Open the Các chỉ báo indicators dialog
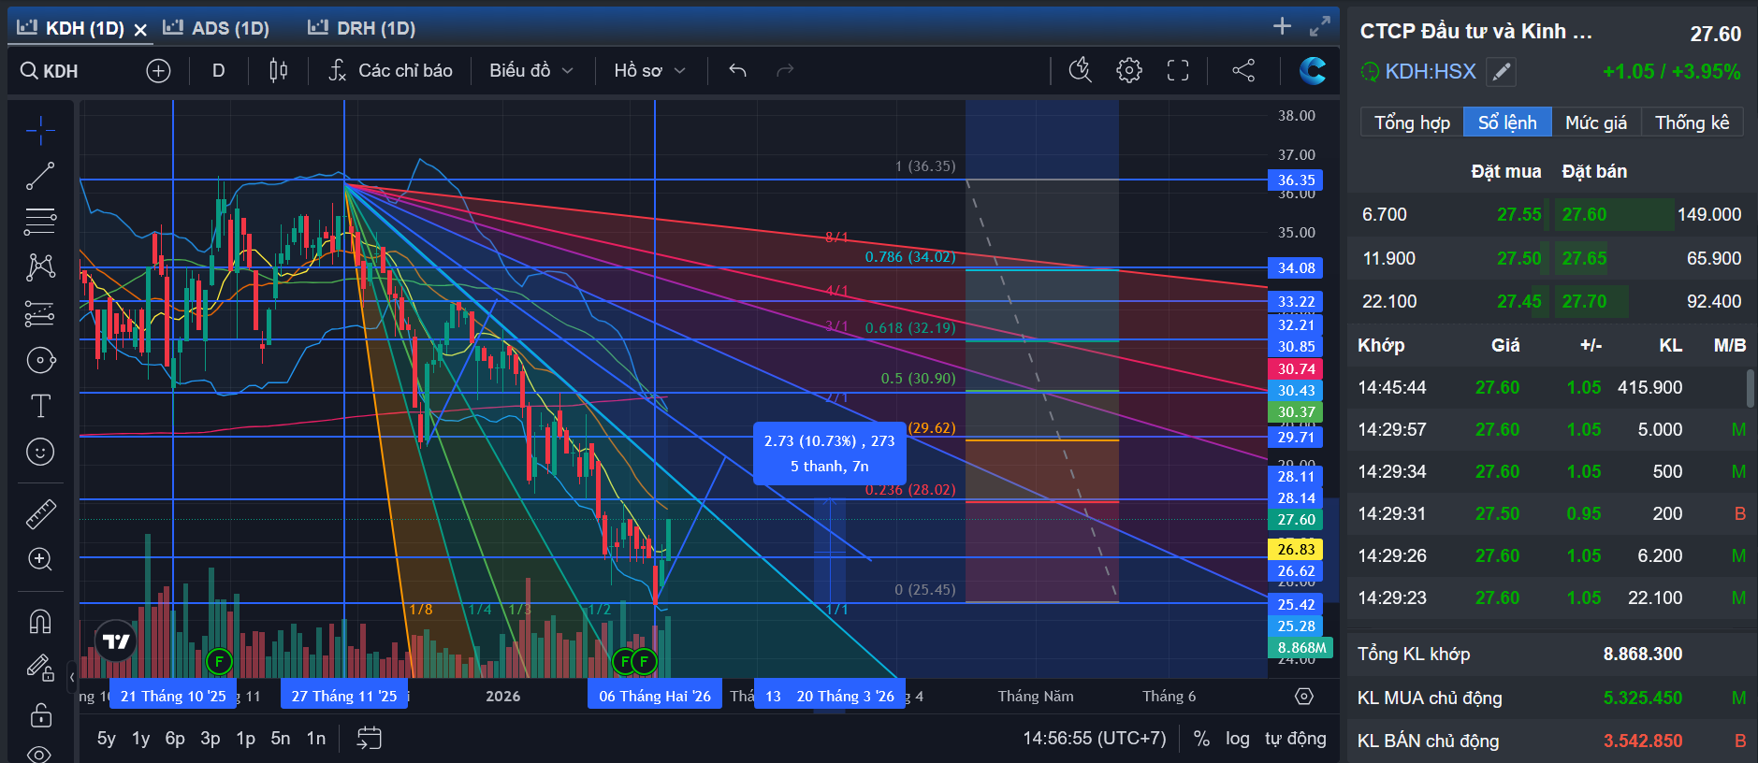This screenshot has height=763, width=1758. coord(391,71)
